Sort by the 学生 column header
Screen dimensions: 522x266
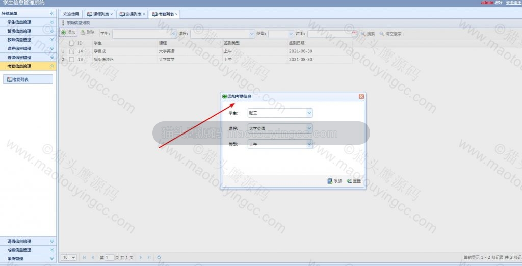pyautogui.click(x=124, y=43)
